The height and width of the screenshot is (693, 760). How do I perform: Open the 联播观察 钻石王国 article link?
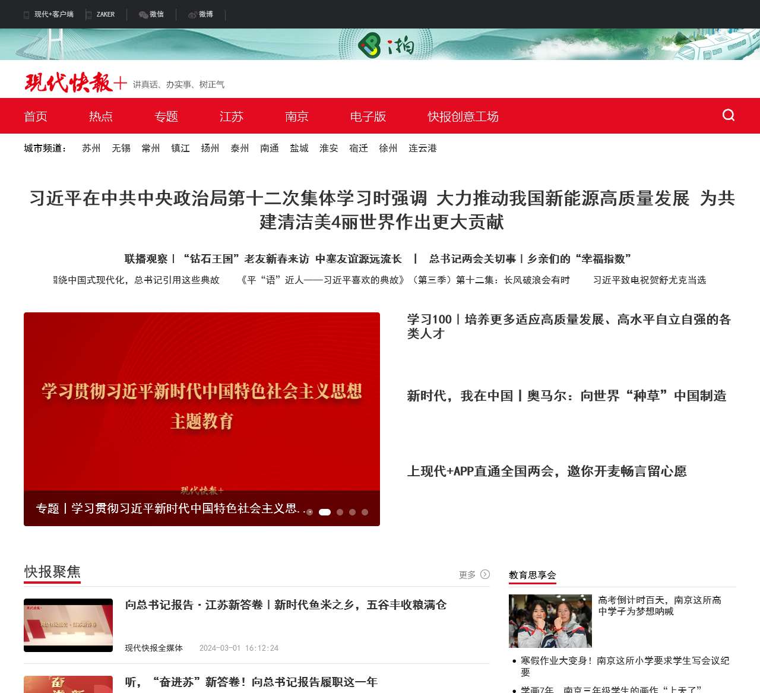click(263, 259)
